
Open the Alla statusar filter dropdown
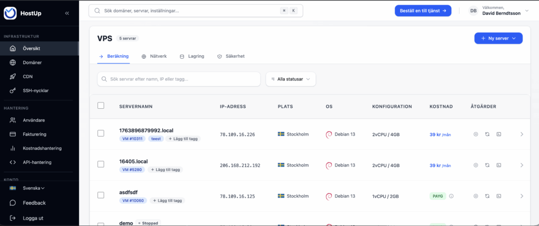point(291,79)
